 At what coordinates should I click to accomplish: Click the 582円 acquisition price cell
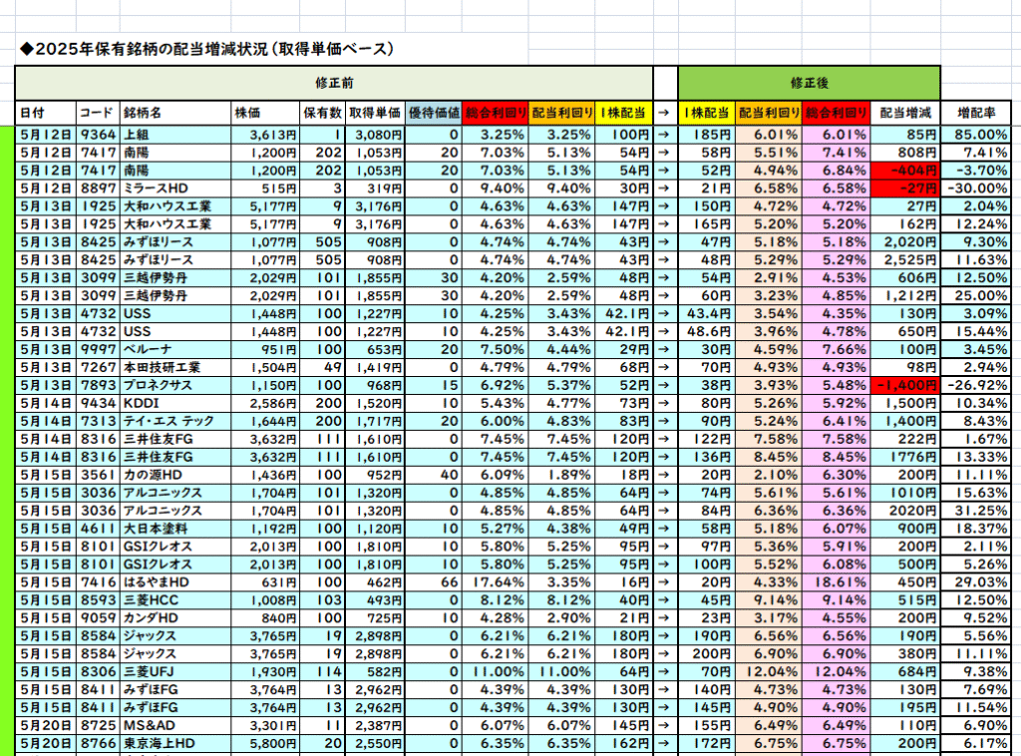click(x=375, y=672)
